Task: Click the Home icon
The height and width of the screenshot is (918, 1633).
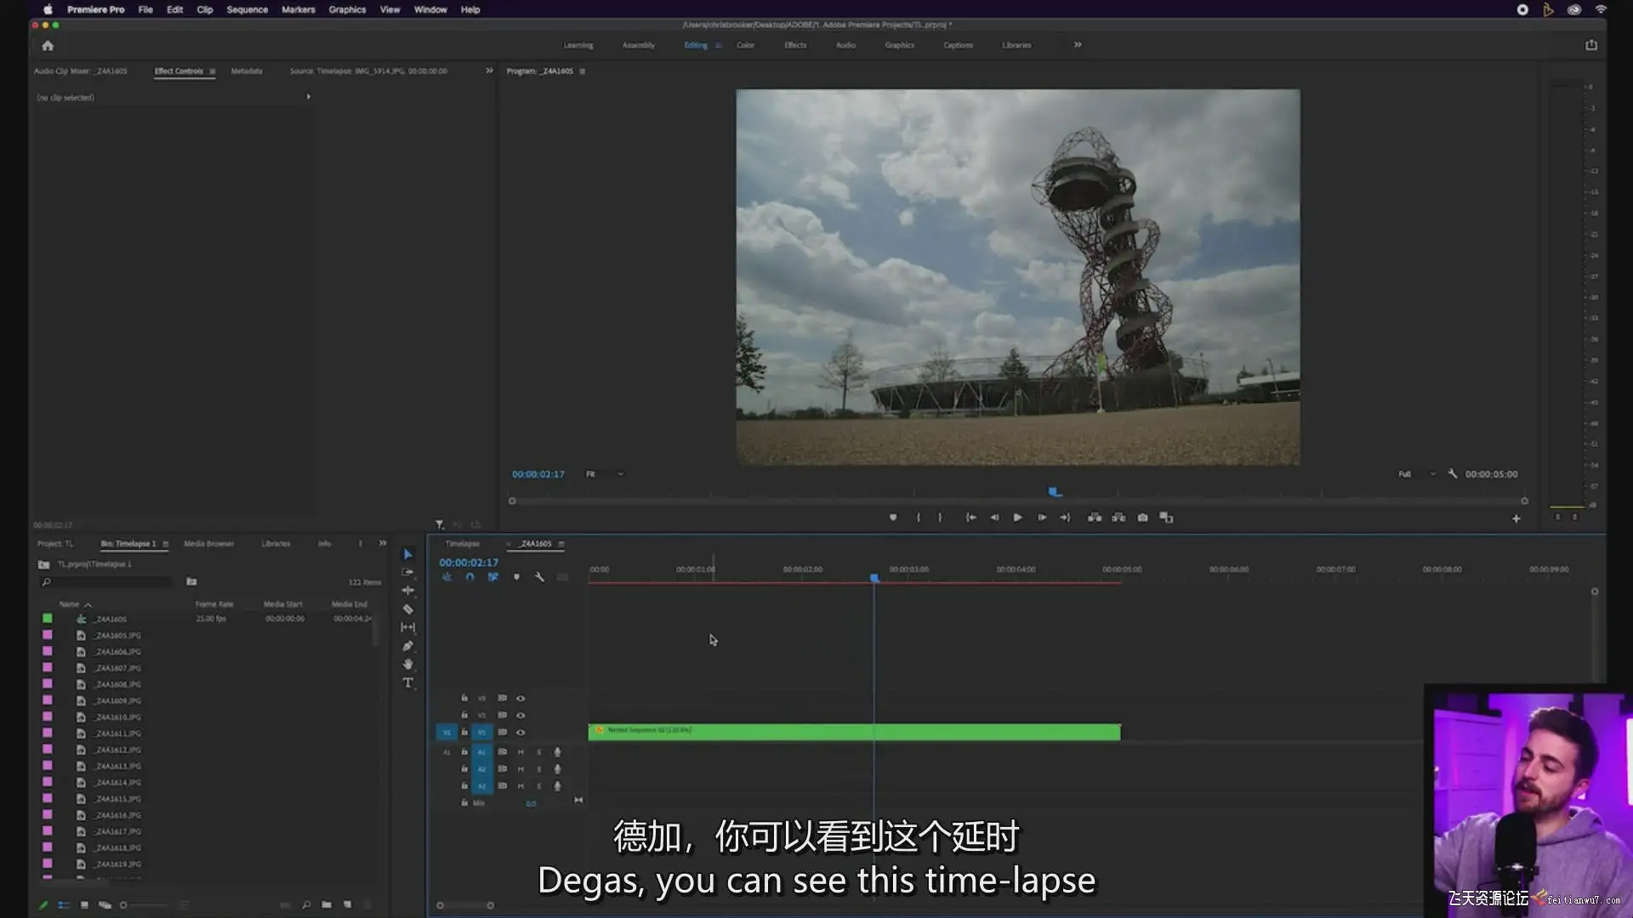Action: [x=48, y=46]
